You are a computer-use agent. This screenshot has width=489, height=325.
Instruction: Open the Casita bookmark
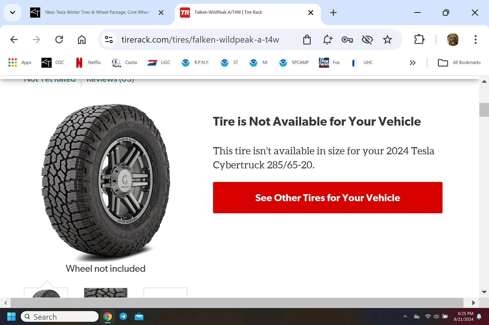tap(124, 62)
